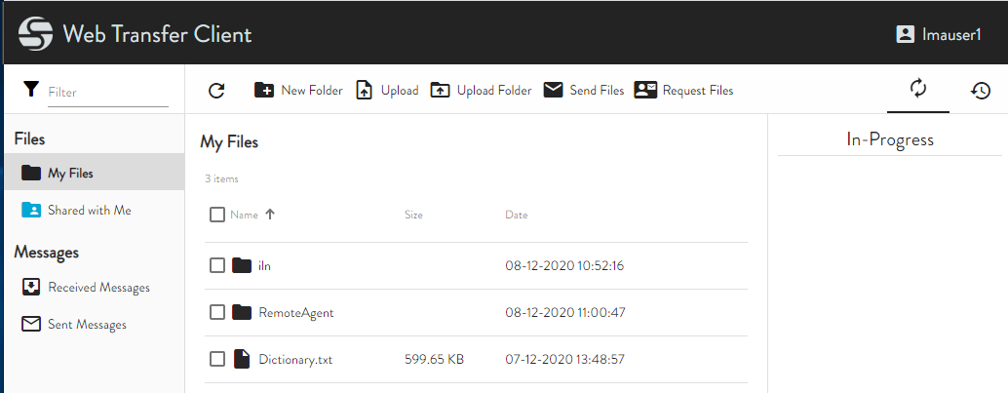Click into the Filter text field
The image size is (1008, 393).
click(x=107, y=93)
